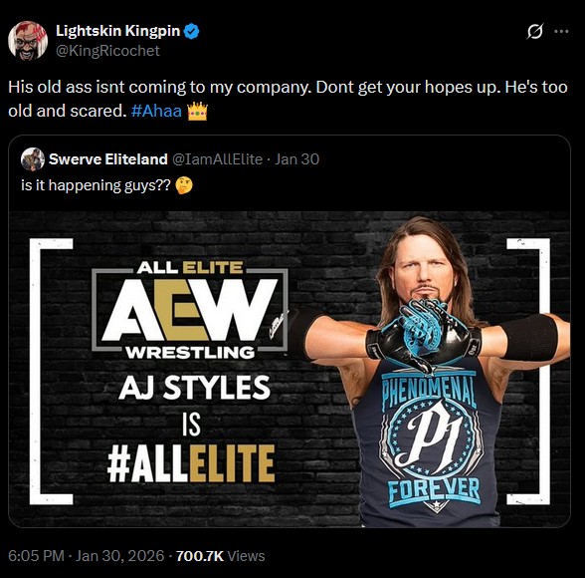
Task: Open Lightskin Kingpin's profile avatar
Action: pyautogui.click(x=28, y=40)
